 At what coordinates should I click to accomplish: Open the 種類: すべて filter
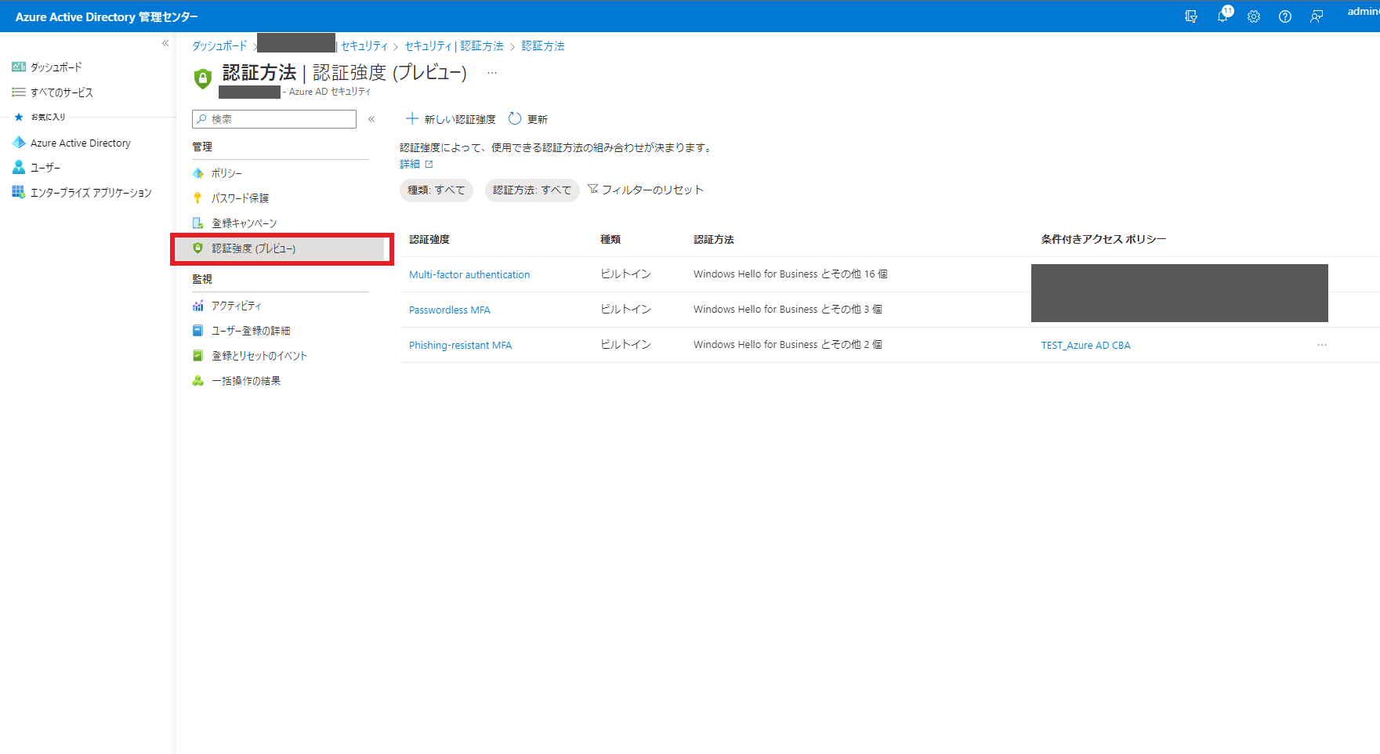tap(436, 190)
